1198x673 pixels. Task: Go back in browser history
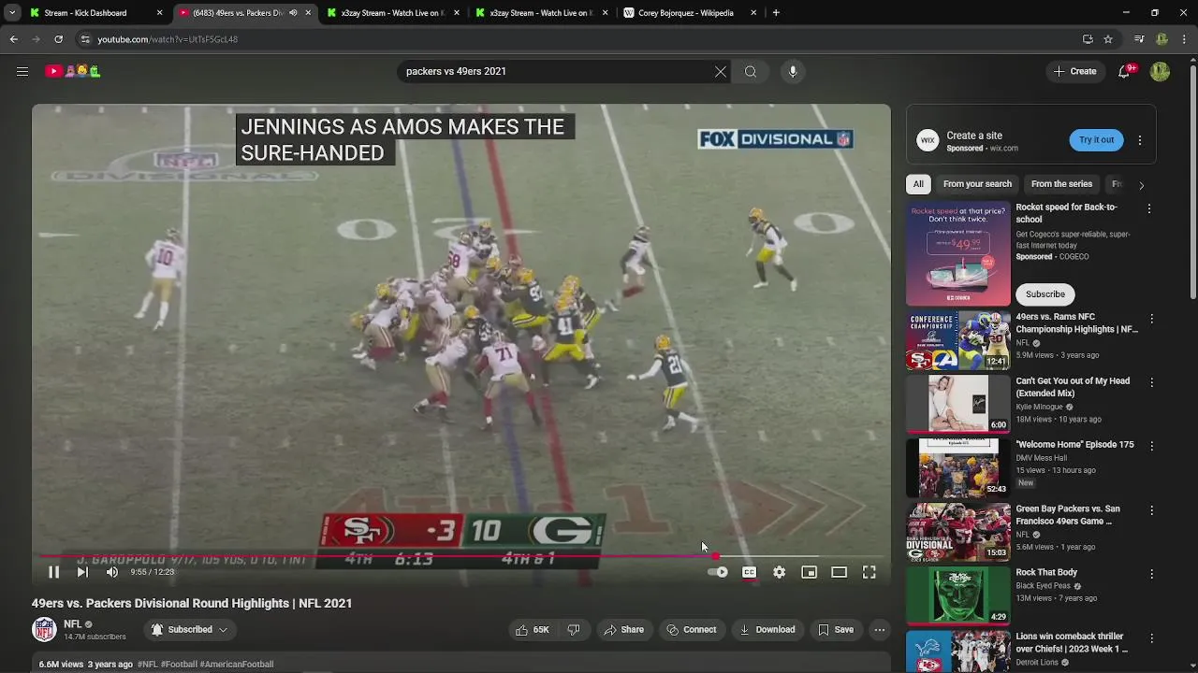point(14,39)
